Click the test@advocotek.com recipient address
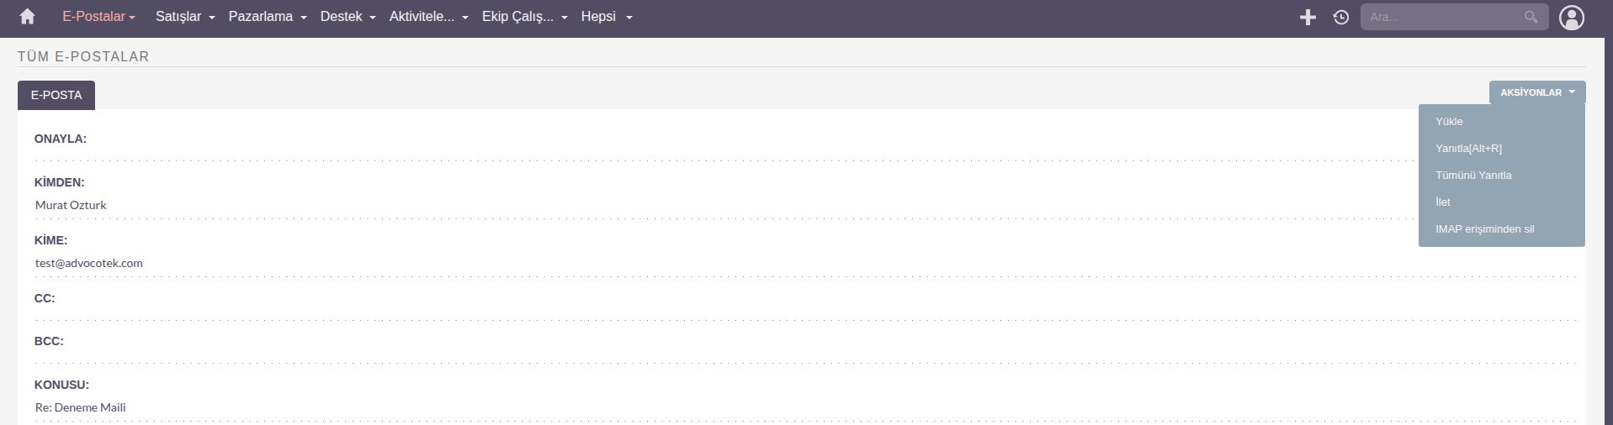The image size is (1613, 425). click(89, 263)
